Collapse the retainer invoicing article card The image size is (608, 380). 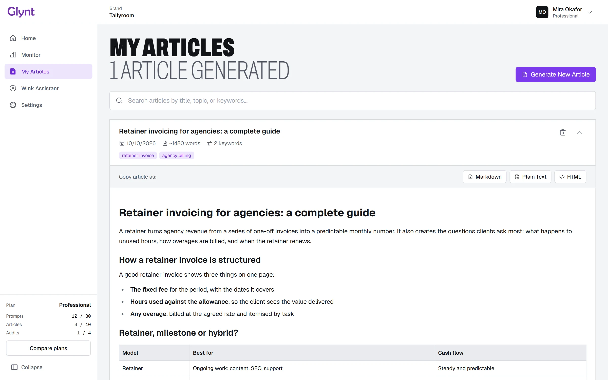coord(579,132)
